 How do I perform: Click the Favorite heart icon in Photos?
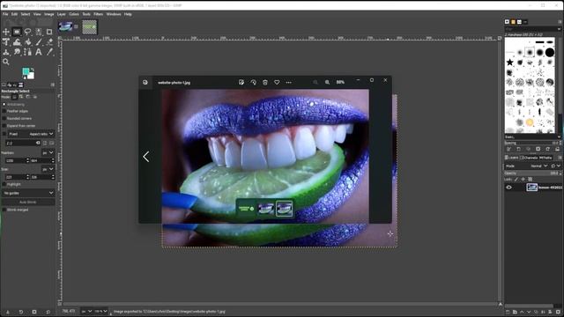click(277, 82)
